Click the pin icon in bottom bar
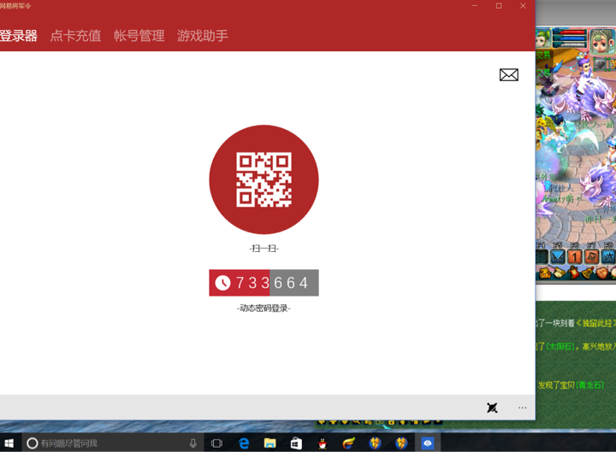This screenshot has width=616, height=452. (492, 408)
